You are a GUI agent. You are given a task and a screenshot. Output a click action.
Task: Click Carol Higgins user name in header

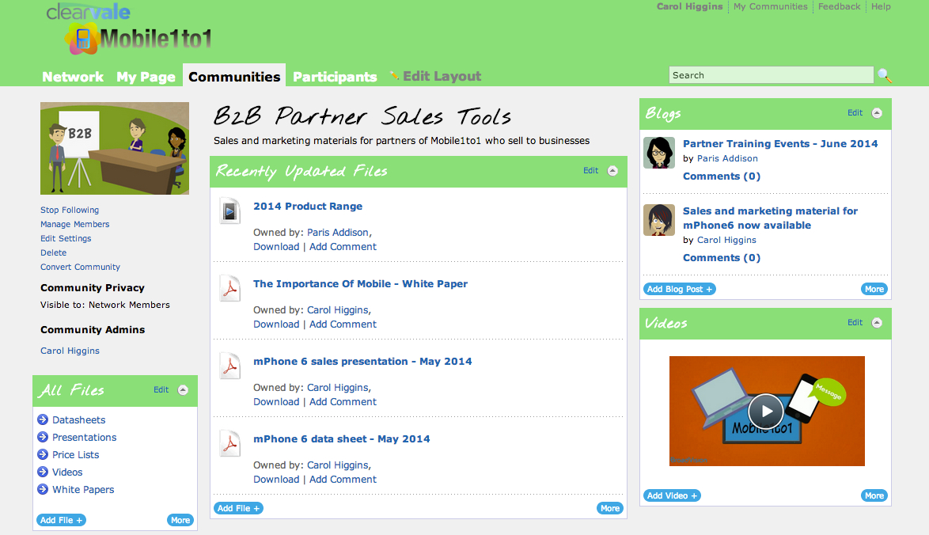[x=690, y=6]
